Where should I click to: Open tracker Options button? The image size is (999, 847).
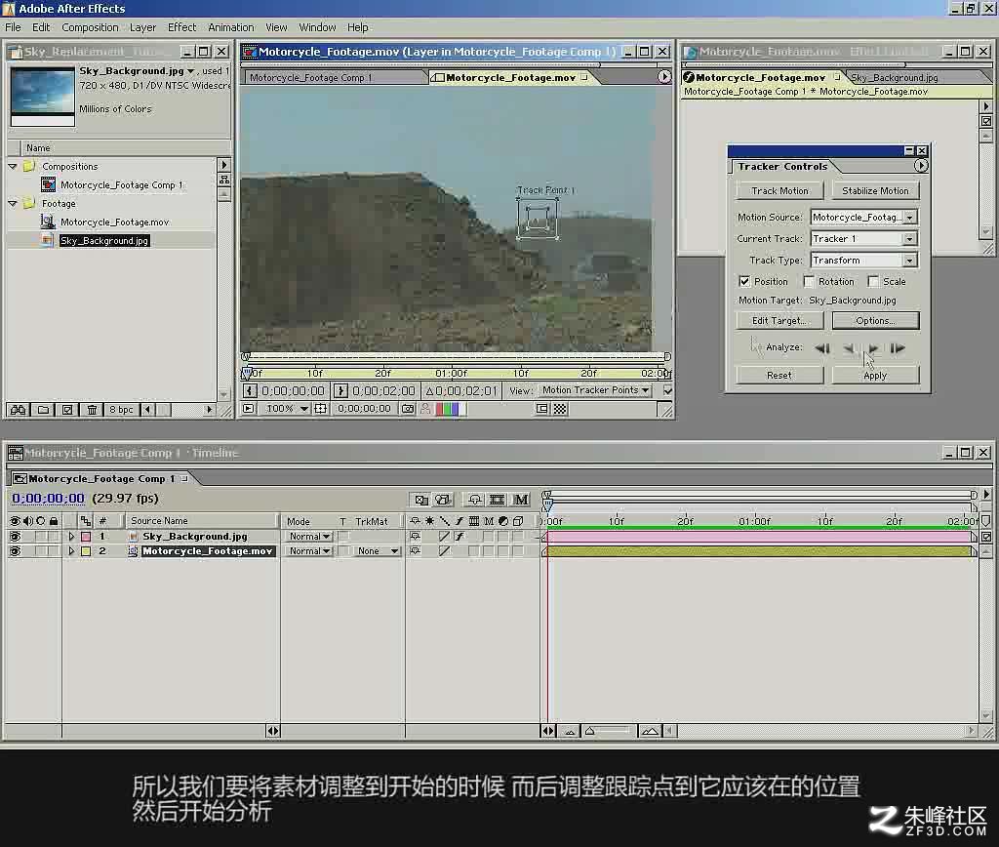875,321
